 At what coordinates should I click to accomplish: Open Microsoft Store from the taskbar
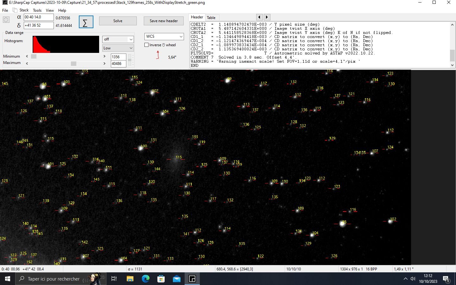tap(161, 279)
